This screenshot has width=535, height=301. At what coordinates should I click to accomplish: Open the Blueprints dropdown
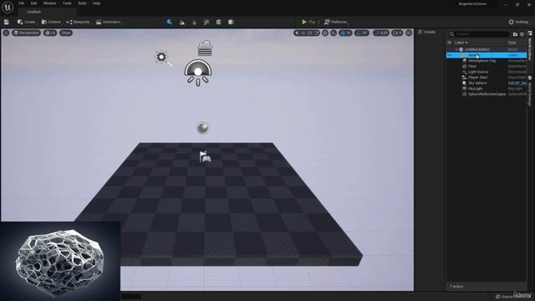(x=79, y=23)
